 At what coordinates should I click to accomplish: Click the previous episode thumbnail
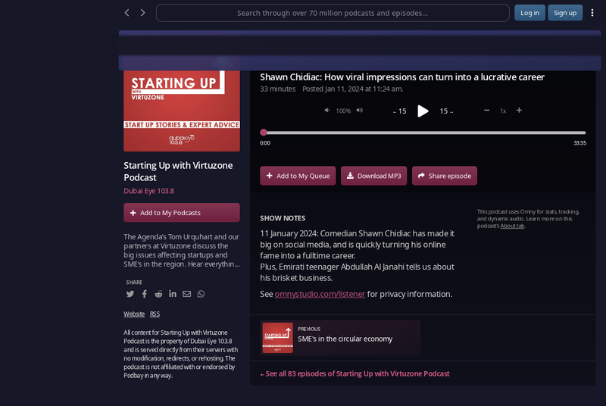click(x=277, y=338)
